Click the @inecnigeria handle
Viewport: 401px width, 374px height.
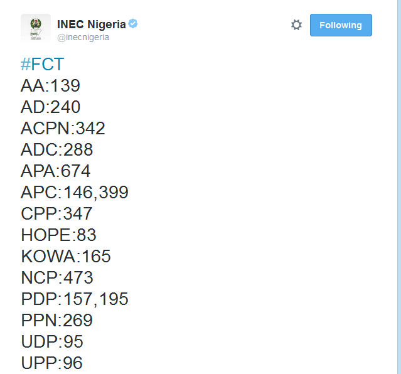(x=83, y=37)
